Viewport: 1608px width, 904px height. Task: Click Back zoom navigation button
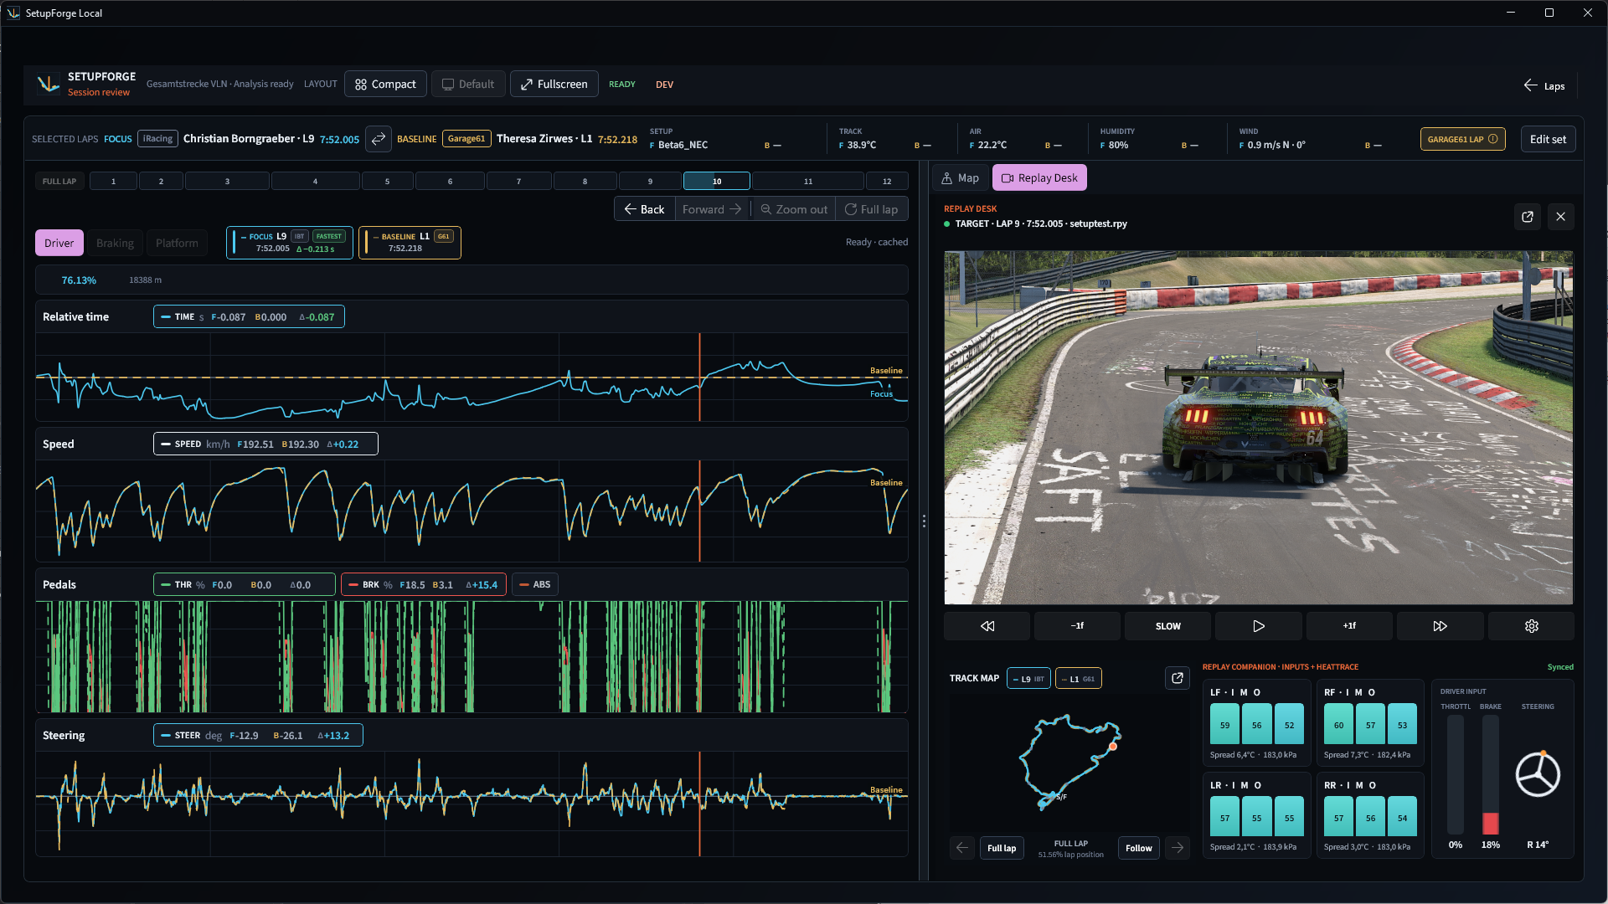644,209
